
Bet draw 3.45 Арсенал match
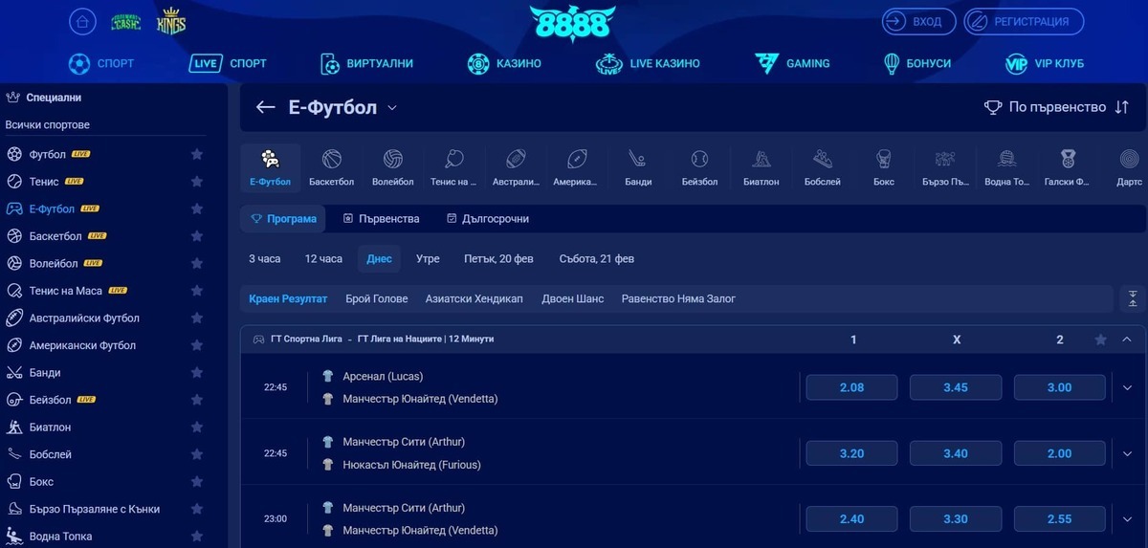tap(956, 387)
